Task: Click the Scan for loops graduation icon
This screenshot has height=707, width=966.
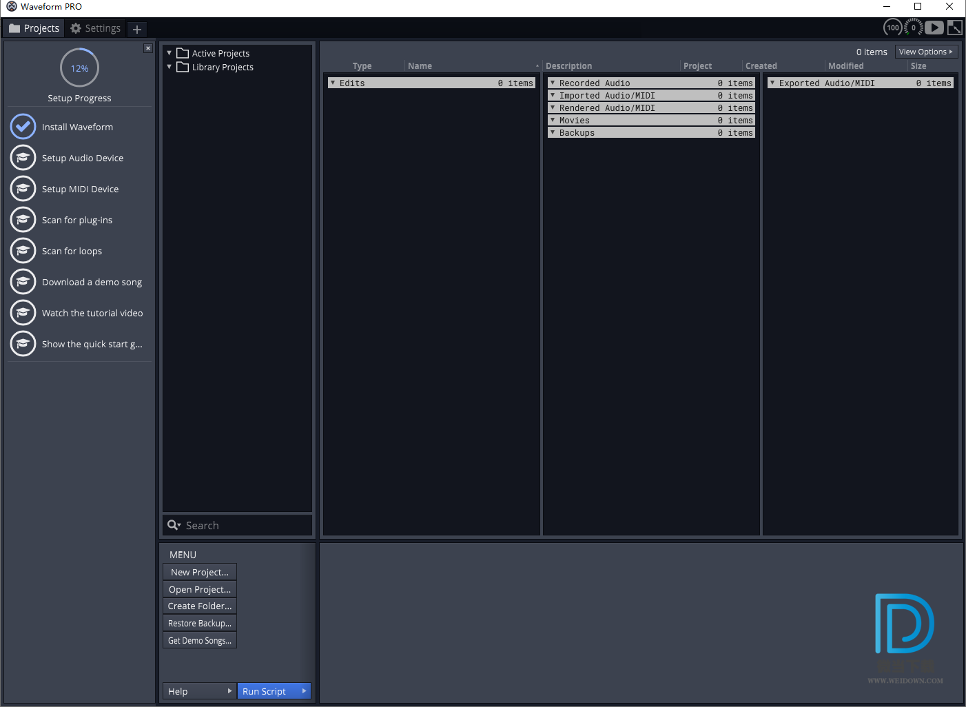Action: pos(23,251)
